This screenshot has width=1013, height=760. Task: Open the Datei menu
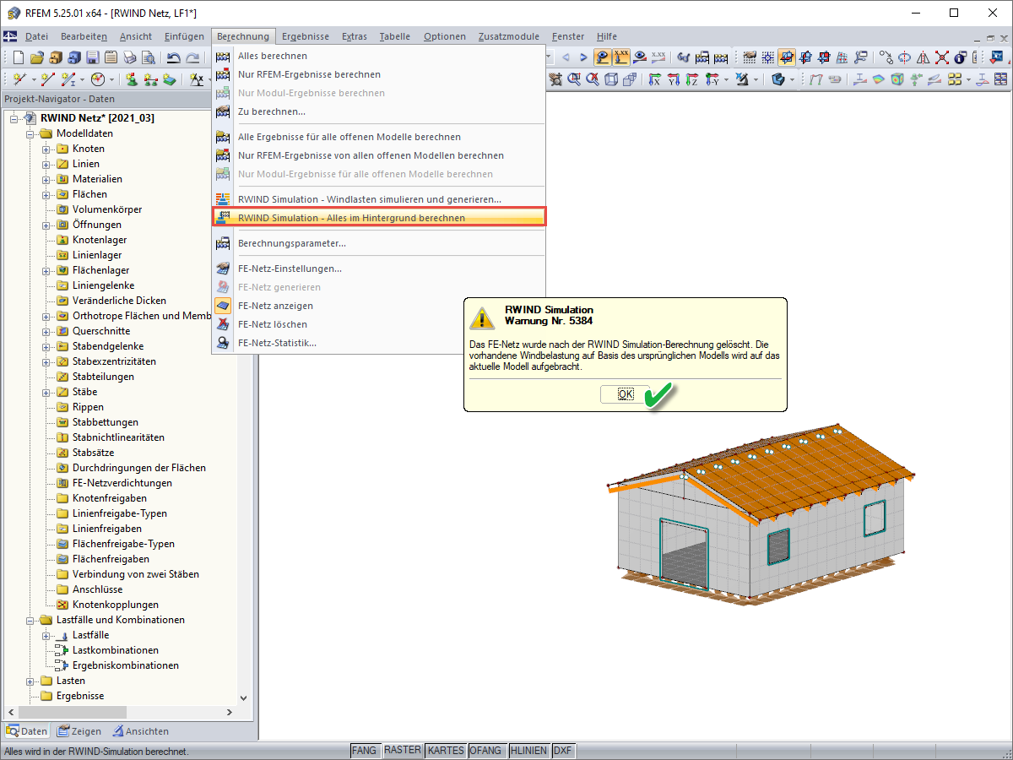[x=36, y=36]
